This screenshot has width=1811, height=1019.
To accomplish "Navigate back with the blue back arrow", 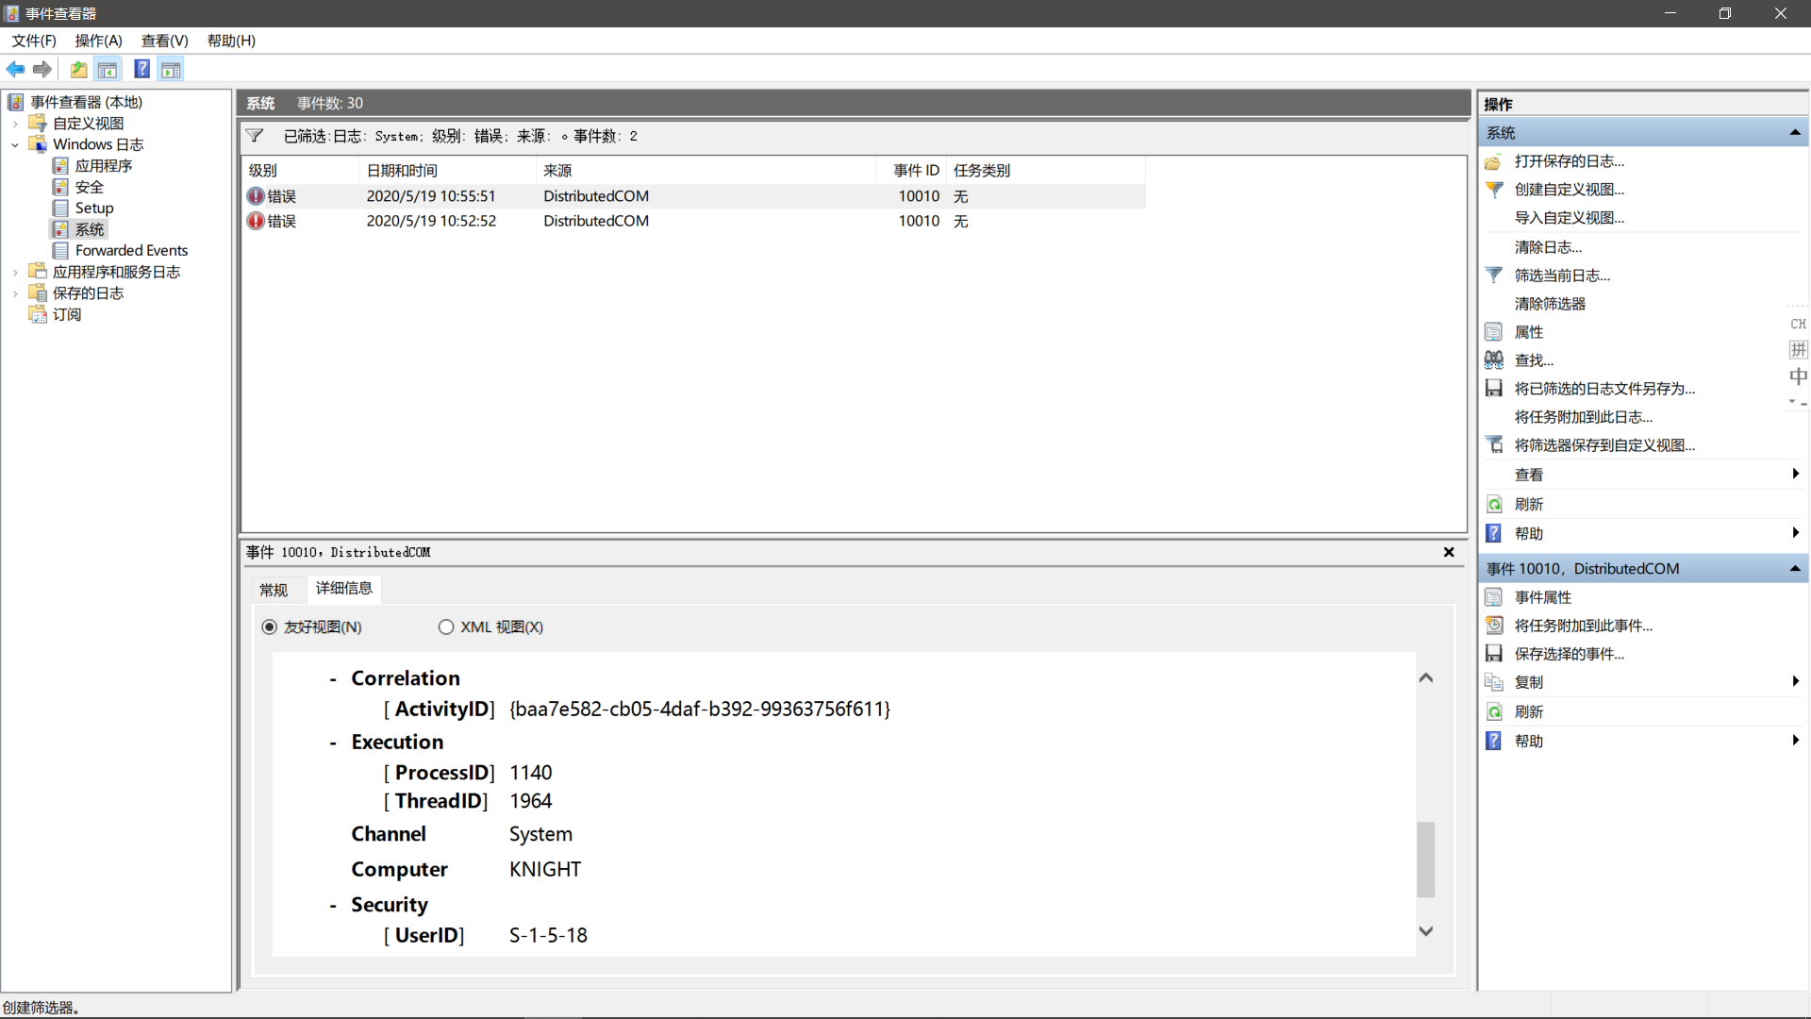I will [x=15, y=69].
